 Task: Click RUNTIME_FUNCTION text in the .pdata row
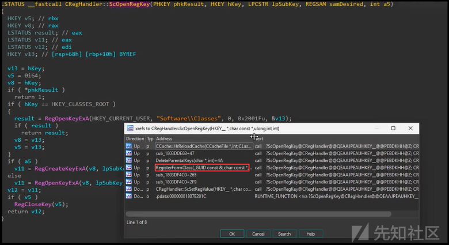(276, 196)
